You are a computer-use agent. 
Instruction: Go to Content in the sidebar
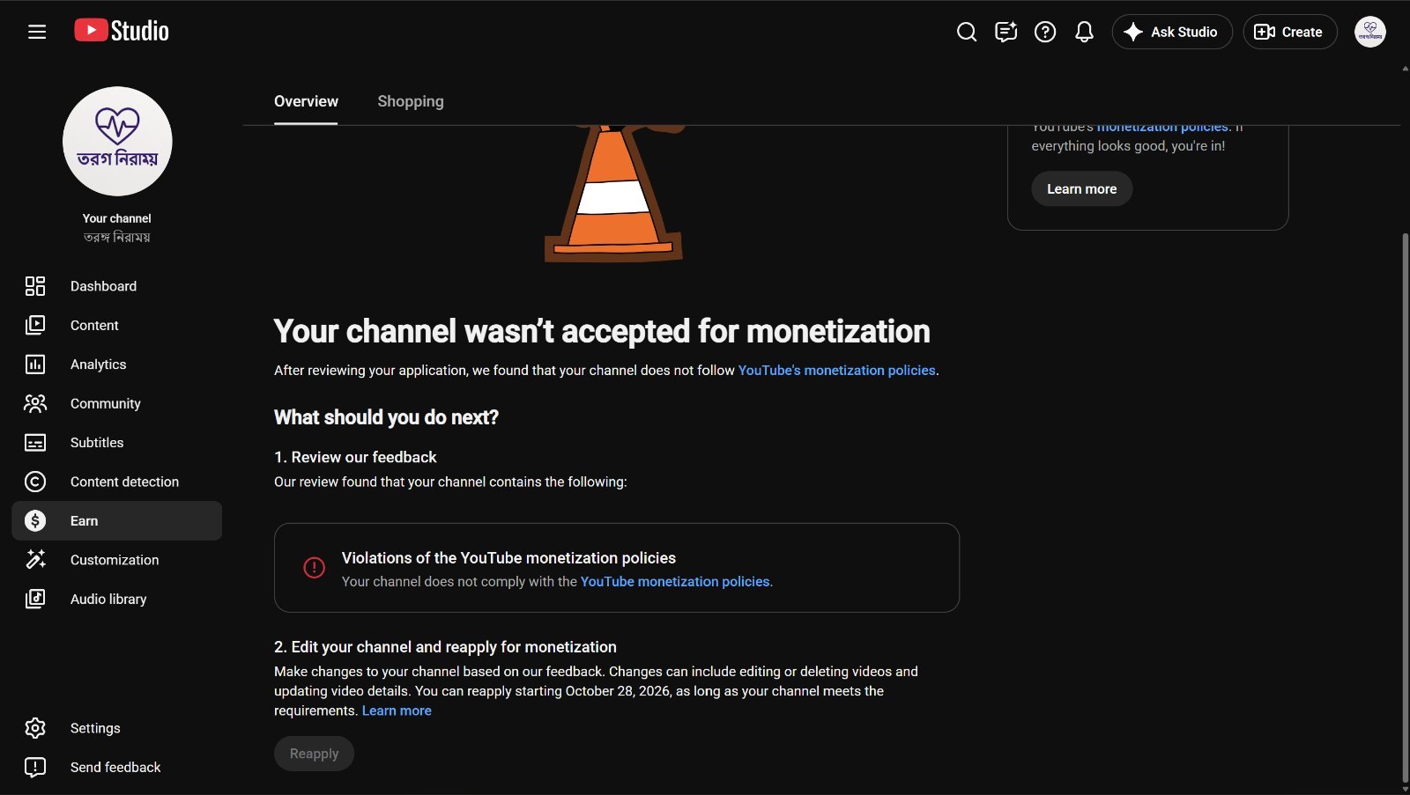click(x=117, y=325)
